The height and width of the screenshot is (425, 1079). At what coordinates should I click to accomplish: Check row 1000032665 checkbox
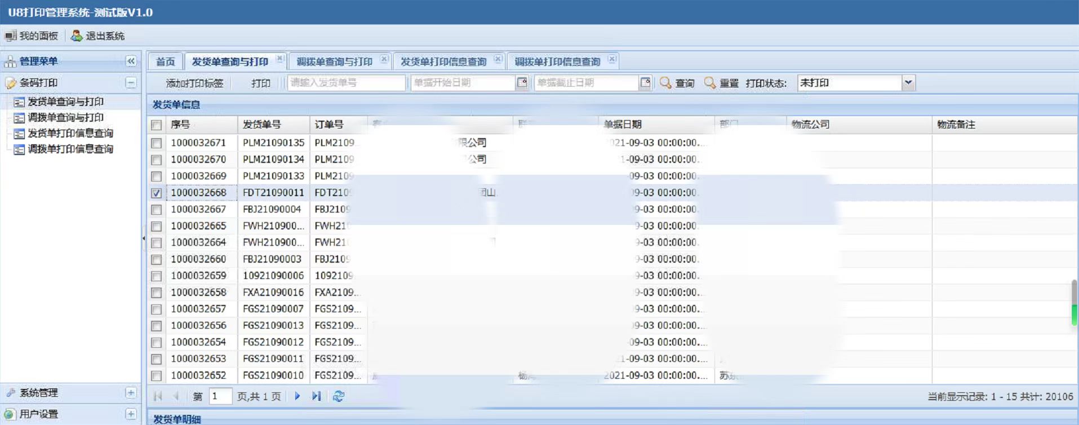click(x=156, y=227)
